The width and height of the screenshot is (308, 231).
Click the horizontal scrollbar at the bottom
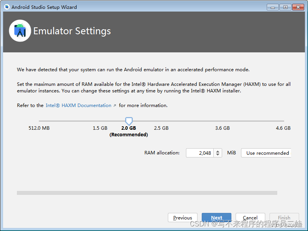point(147,193)
